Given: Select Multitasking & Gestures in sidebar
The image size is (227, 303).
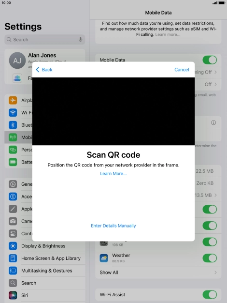Looking at the screenshot, I should click(47, 271).
